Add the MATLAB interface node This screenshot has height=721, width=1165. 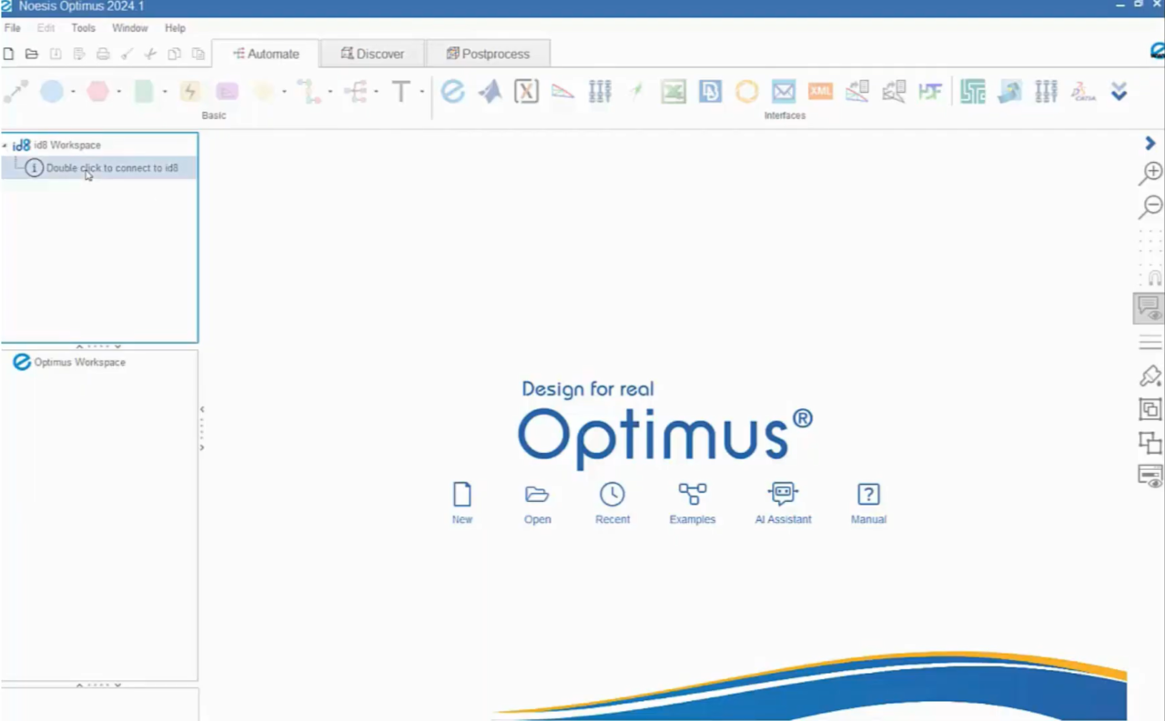pyautogui.click(x=490, y=91)
